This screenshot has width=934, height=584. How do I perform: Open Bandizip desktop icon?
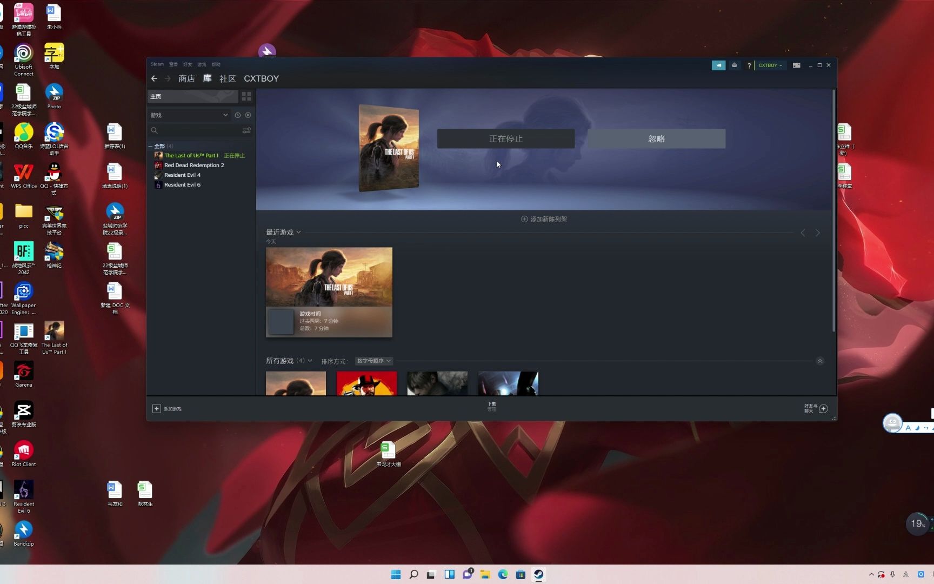24,533
